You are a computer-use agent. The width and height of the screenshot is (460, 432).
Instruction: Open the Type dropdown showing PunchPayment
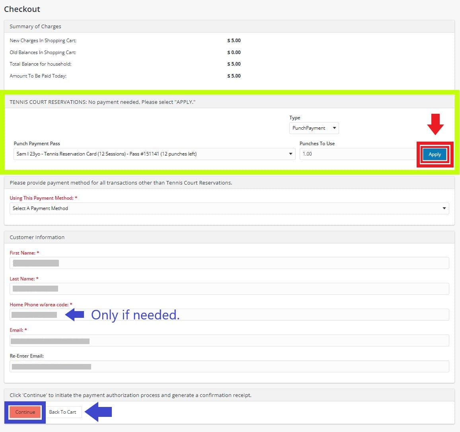tap(314, 128)
